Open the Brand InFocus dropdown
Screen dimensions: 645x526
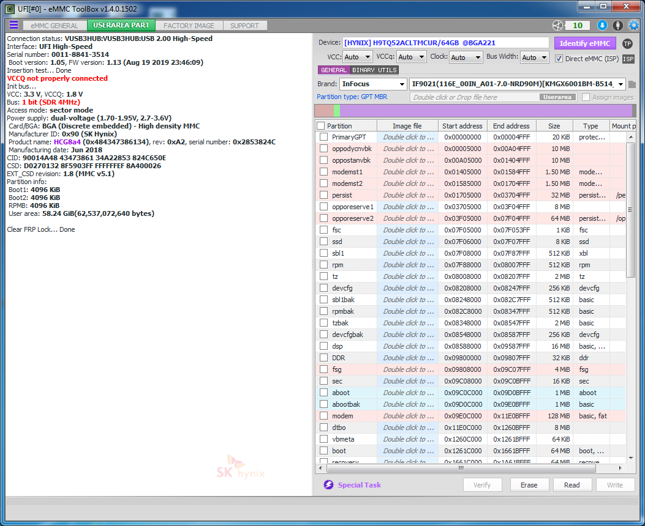pyautogui.click(x=373, y=84)
